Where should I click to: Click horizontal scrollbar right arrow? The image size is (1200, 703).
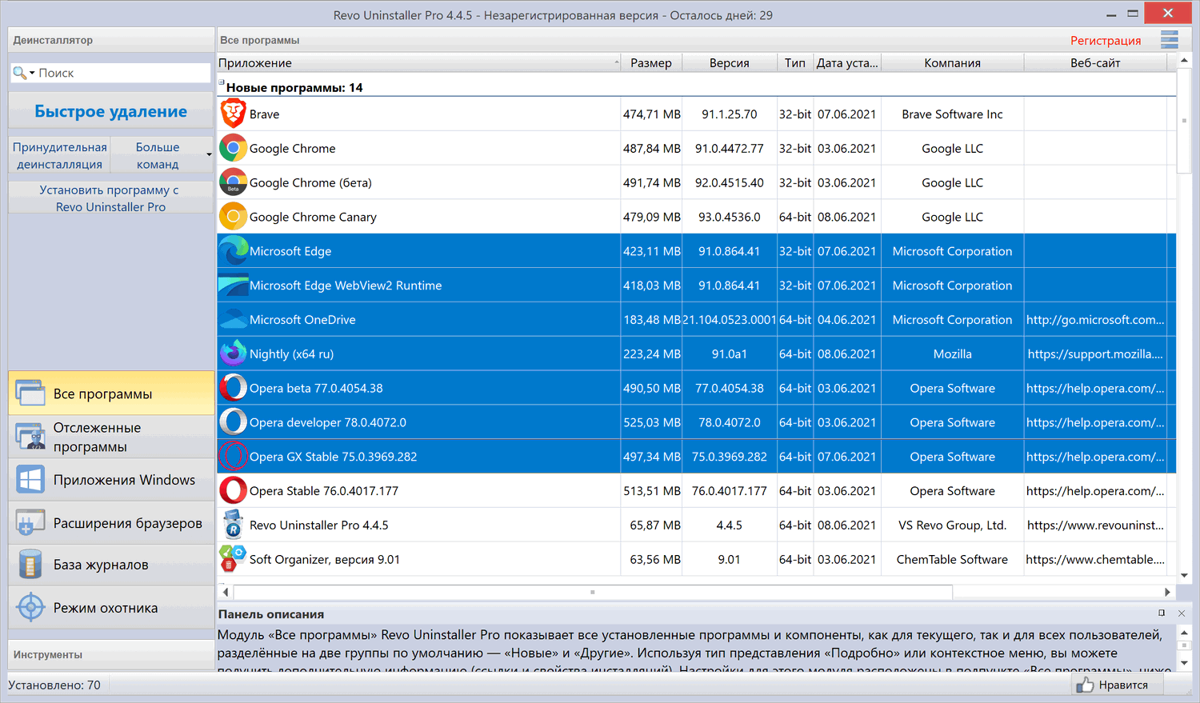click(1168, 592)
